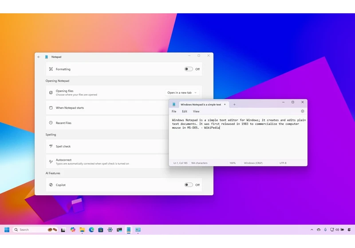The image size is (355, 248).
Task: Open Terminal from the taskbar
Action: tap(119, 230)
